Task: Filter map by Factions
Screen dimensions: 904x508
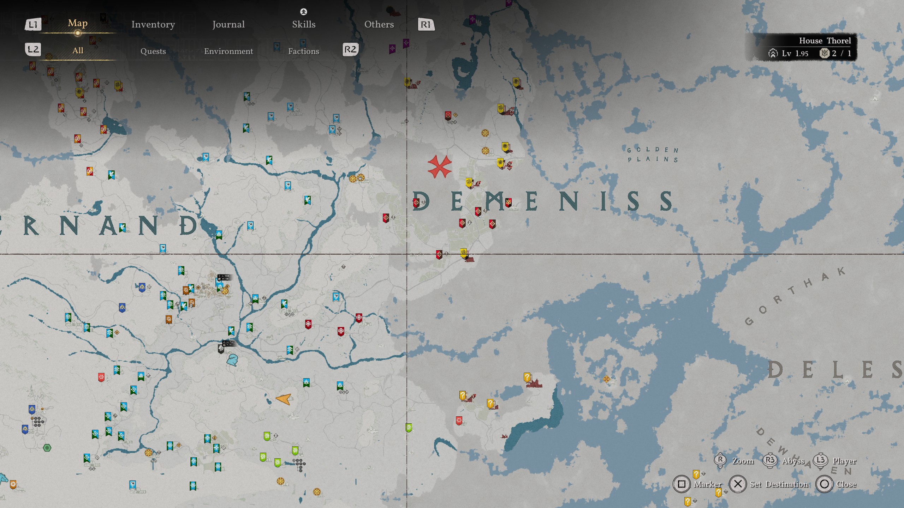Action: 303,51
